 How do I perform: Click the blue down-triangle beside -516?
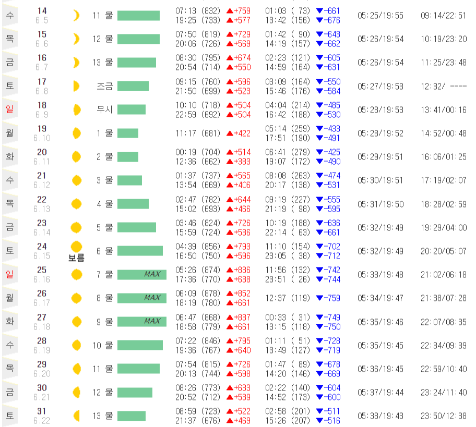319,421
